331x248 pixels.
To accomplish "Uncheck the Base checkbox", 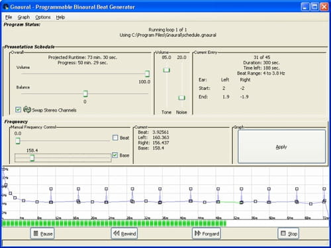I will coord(115,155).
